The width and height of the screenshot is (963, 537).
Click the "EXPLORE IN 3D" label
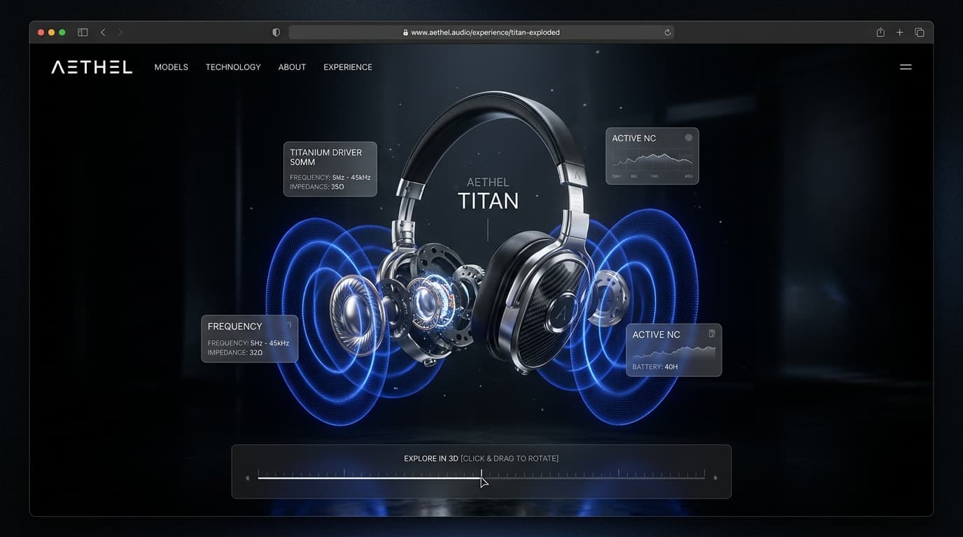click(x=431, y=459)
